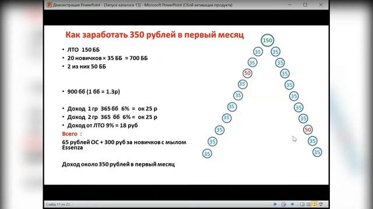
Task: Click 'Доход около 350 рублей в первый месяц'
Action: (118, 164)
